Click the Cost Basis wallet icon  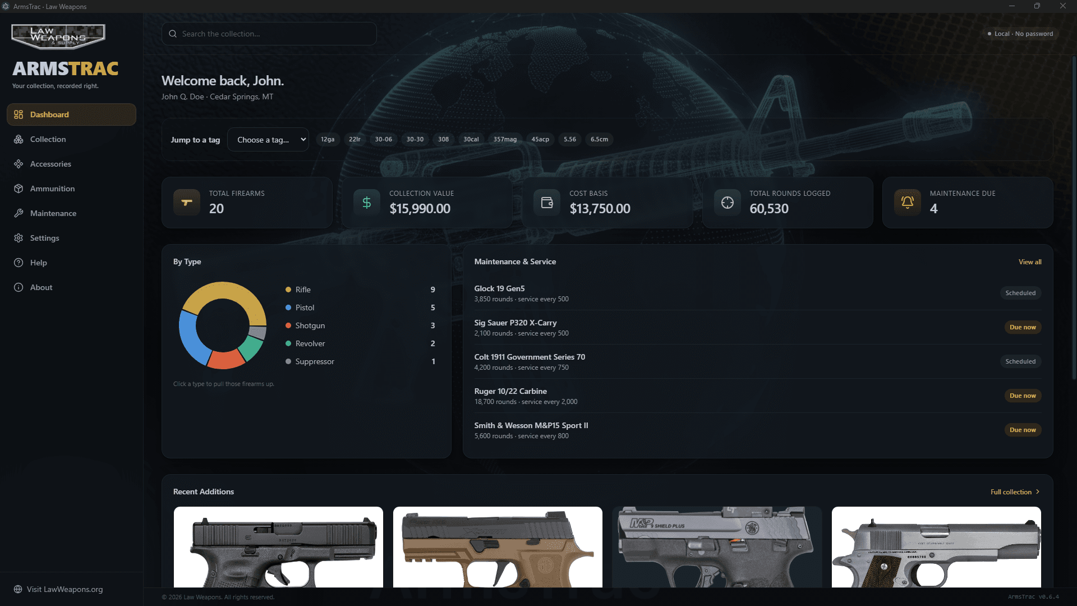tap(547, 203)
